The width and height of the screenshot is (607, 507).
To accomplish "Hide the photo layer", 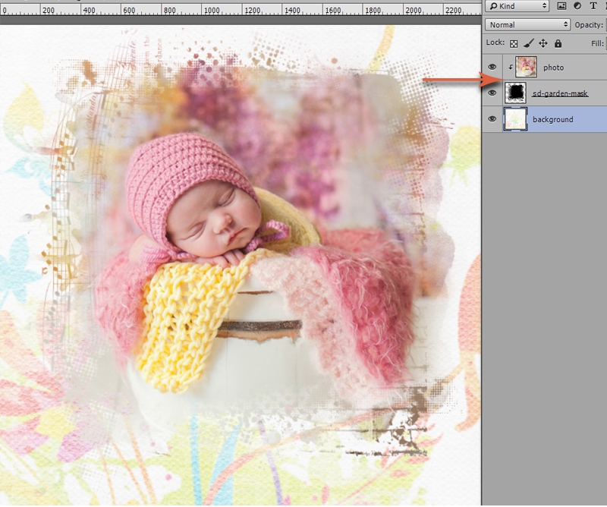I will point(492,67).
